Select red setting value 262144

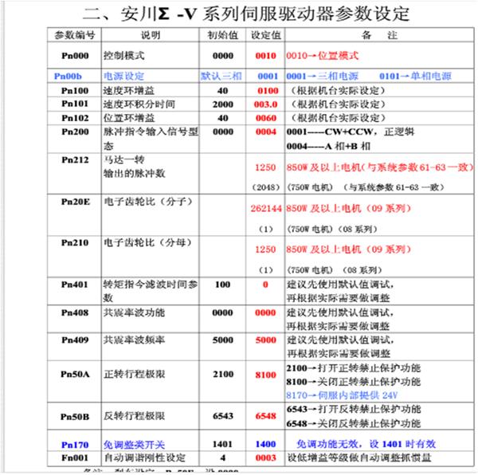(266, 209)
